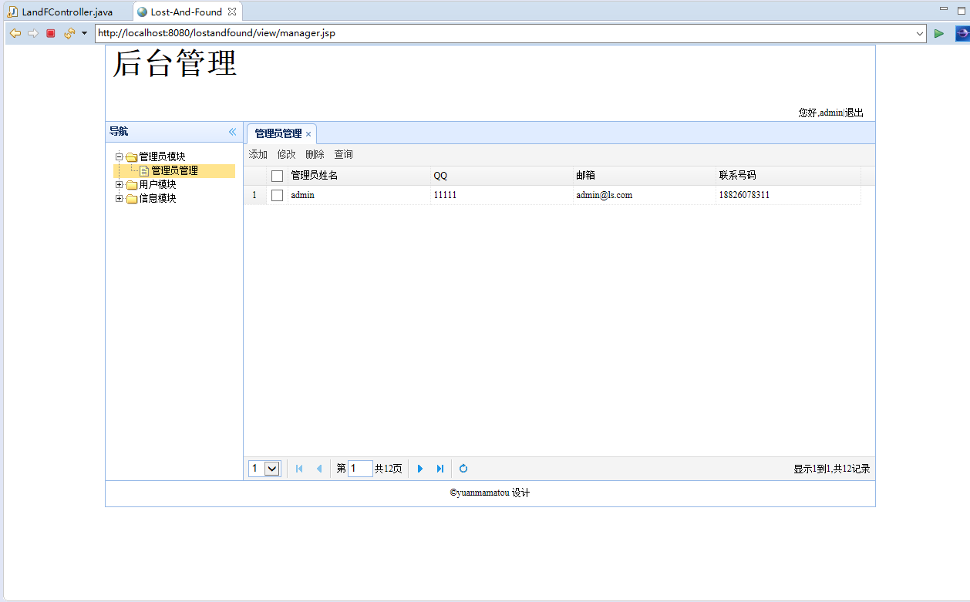Viewport: 970px width, 602px height.
Task: Expand the 用户模块 tree node
Action: click(120, 184)
